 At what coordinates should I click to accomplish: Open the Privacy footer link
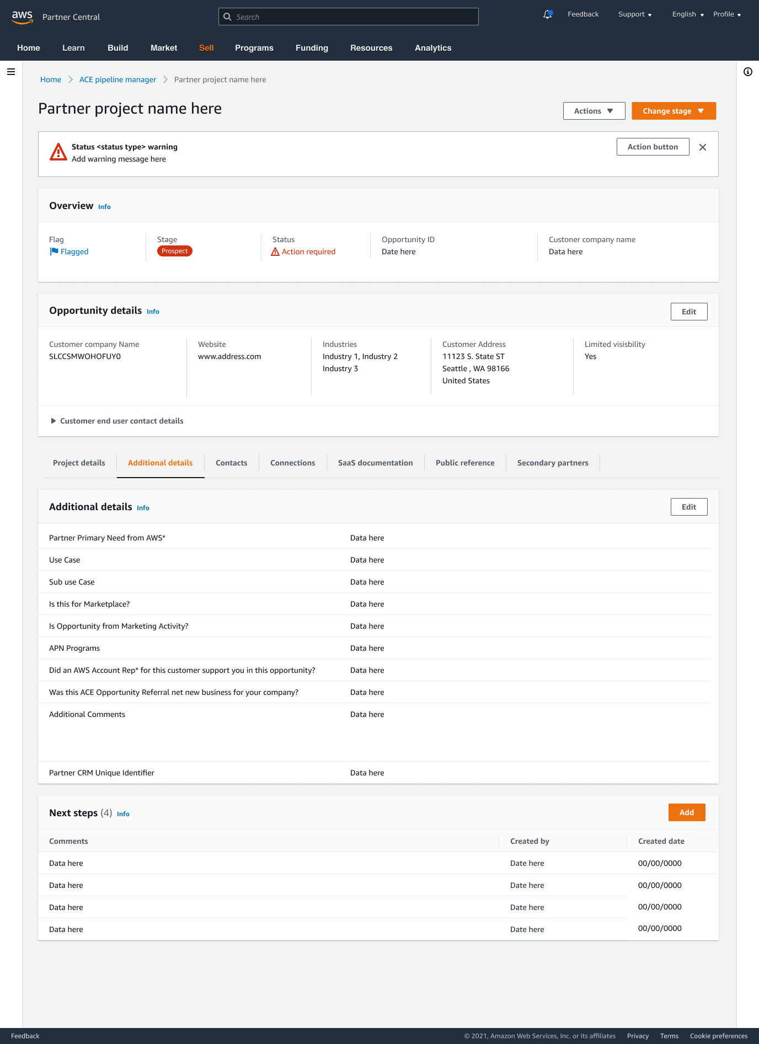(x=638, y=1036)
